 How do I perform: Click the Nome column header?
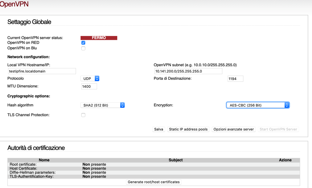tap(44, 160)
